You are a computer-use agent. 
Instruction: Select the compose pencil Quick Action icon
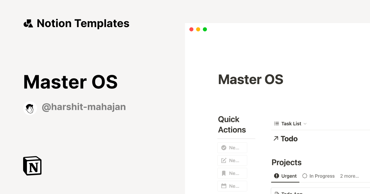(x=224, y=160)
